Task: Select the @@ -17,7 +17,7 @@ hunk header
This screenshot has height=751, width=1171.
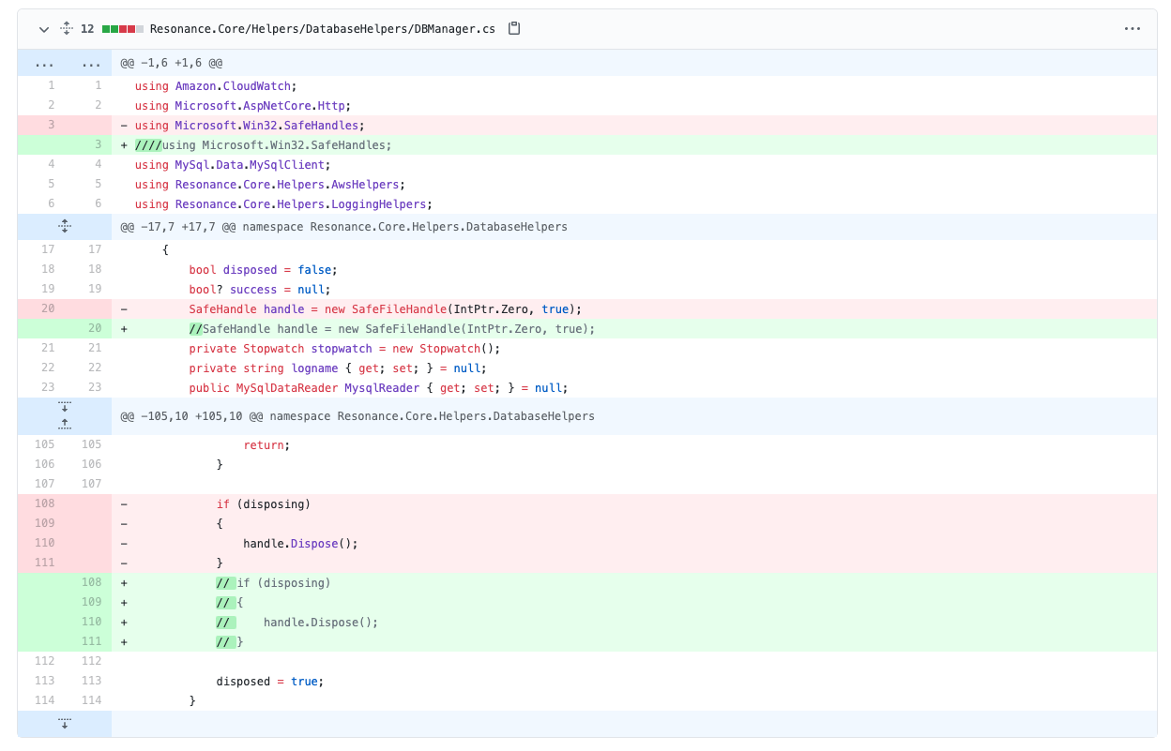Action: pyautogui.click(x=343, y=227)
